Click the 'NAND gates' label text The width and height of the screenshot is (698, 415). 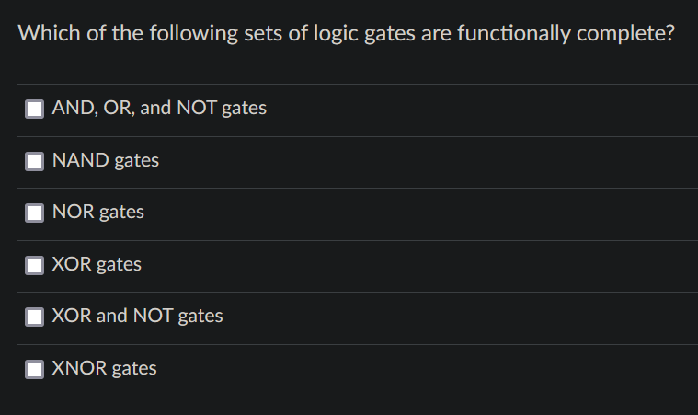click(106, 161)
